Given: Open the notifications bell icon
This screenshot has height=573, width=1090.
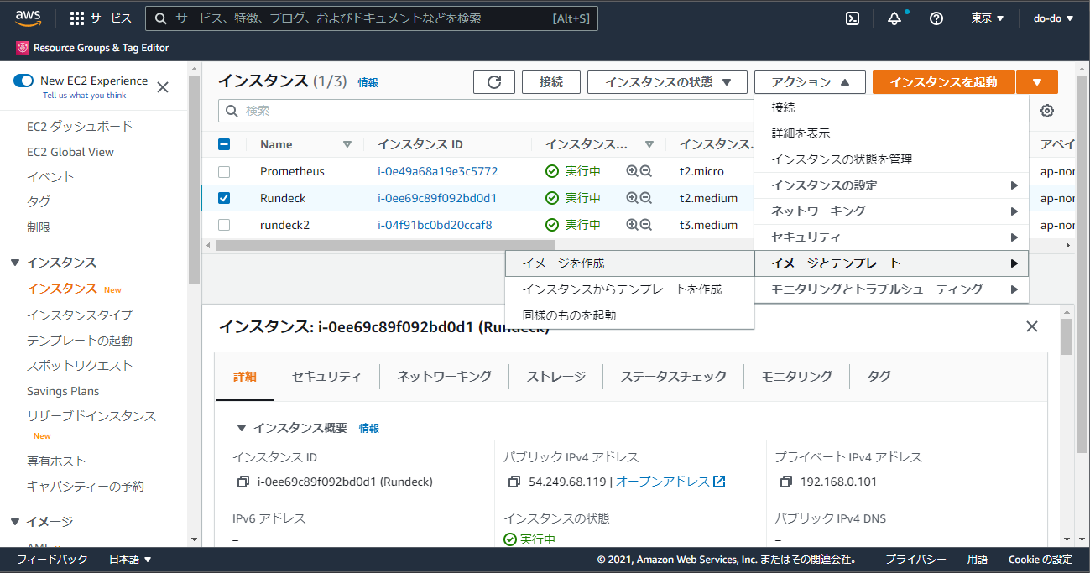Looking at the screenshot, I should coord(894,18).
